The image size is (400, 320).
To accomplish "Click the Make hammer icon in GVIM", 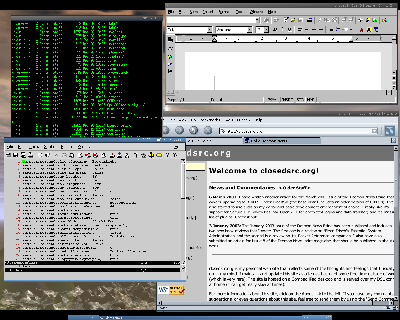I will click(x=136, y=155).
